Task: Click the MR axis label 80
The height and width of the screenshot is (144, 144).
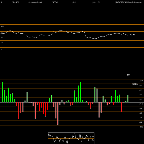Action: [x=141, y=86]
